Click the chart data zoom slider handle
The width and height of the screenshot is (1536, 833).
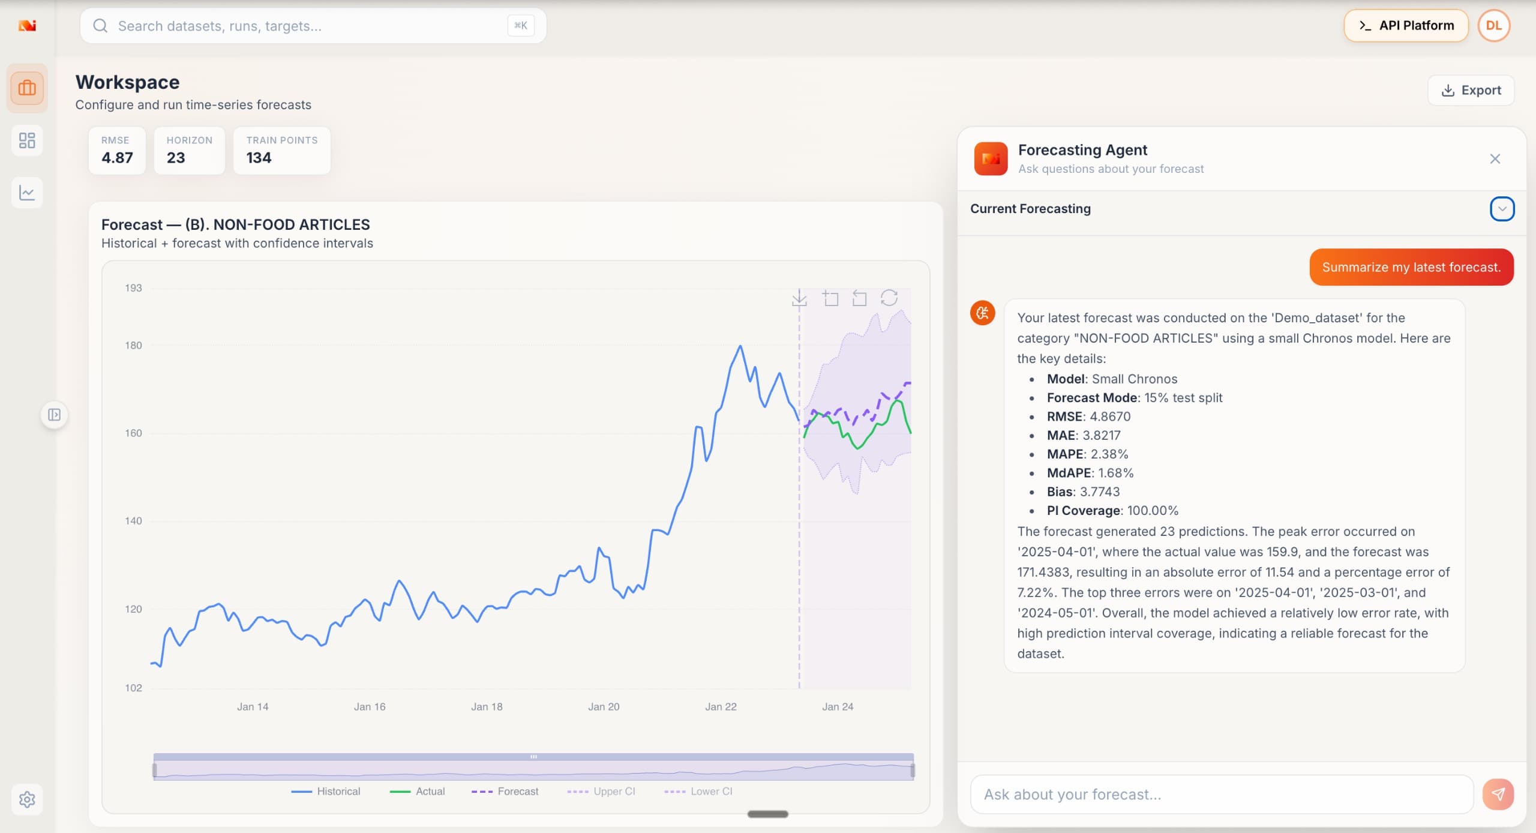[533, 757]
